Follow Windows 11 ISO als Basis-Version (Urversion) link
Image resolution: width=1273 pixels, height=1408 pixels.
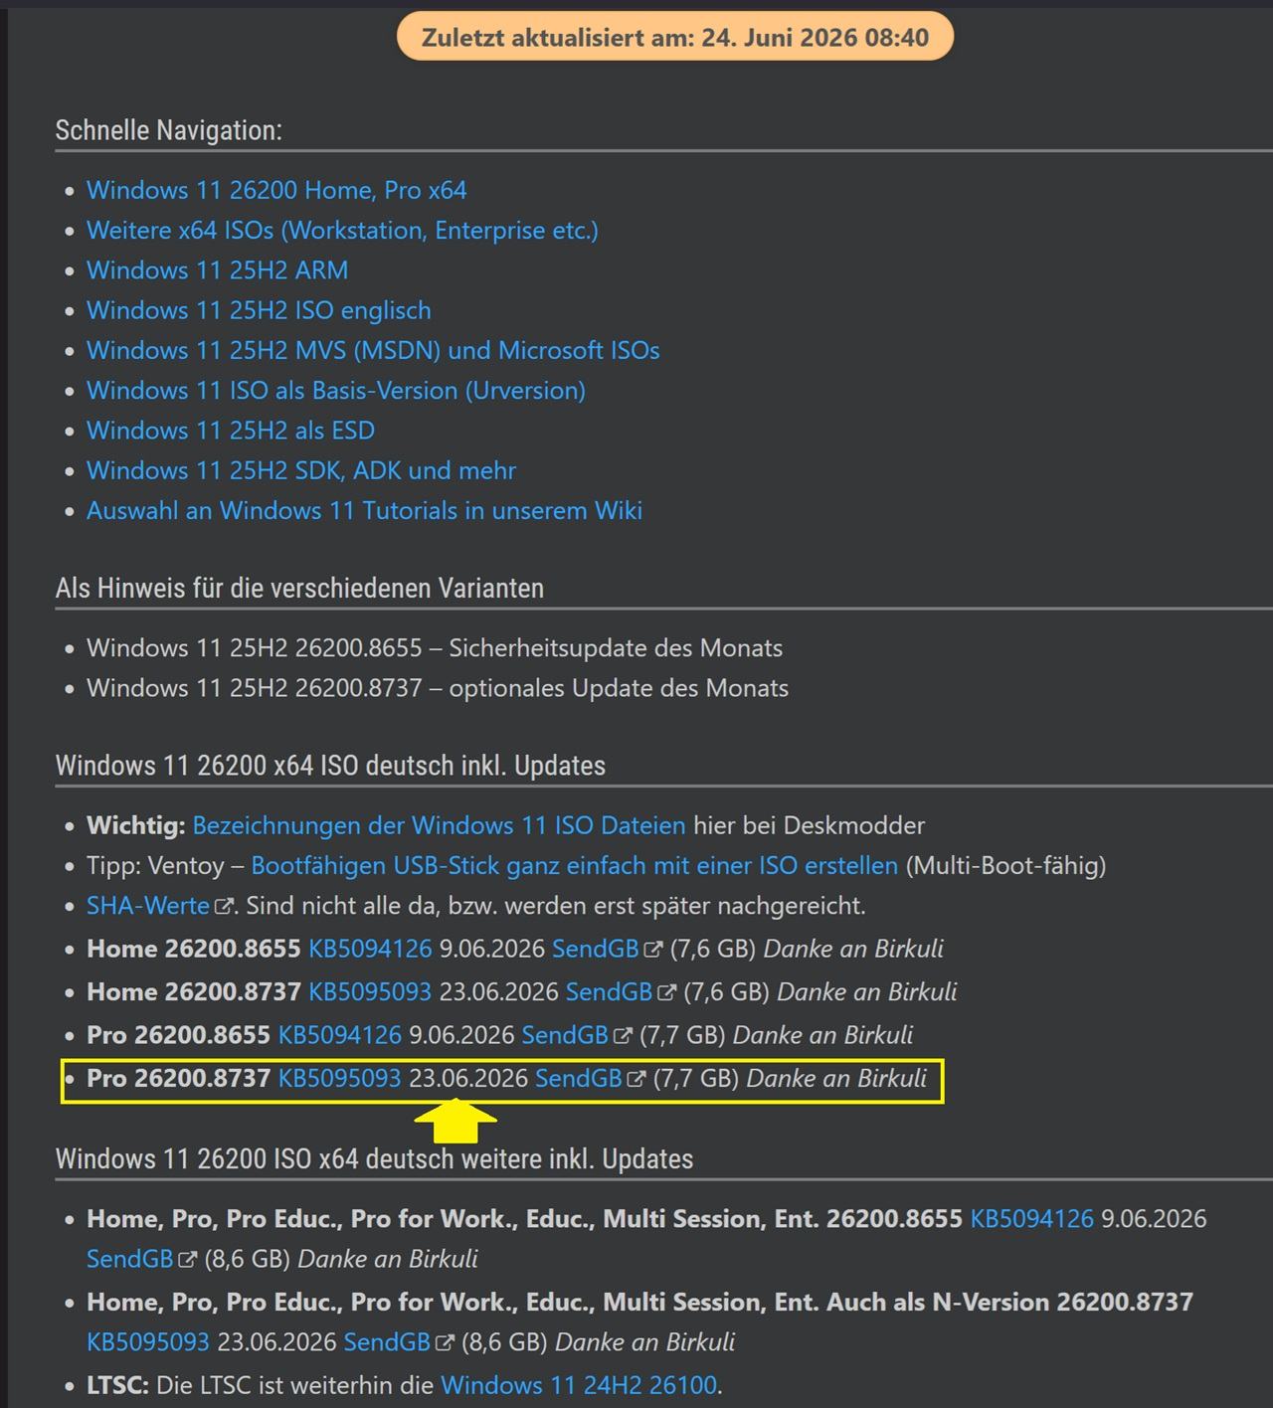click(336, 390)
